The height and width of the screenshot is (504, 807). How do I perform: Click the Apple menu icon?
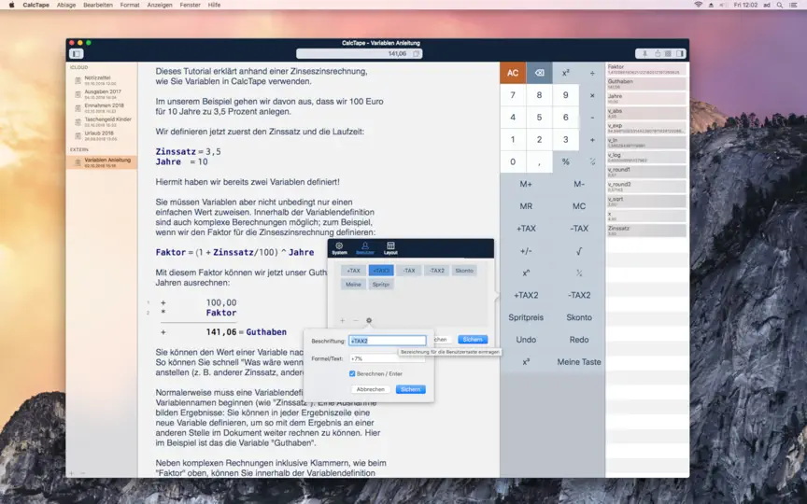coord(11,5)
